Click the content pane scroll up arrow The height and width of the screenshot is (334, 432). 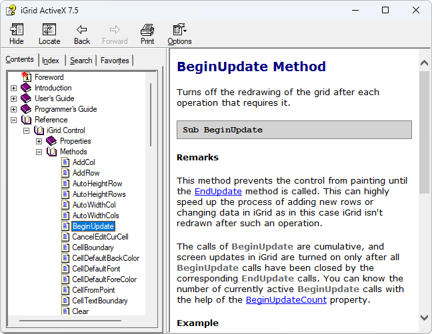coord(424,63)
